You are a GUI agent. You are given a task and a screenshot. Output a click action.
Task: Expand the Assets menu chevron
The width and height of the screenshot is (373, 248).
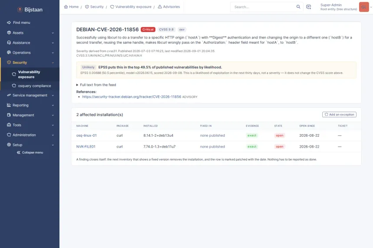pos(53,33)
